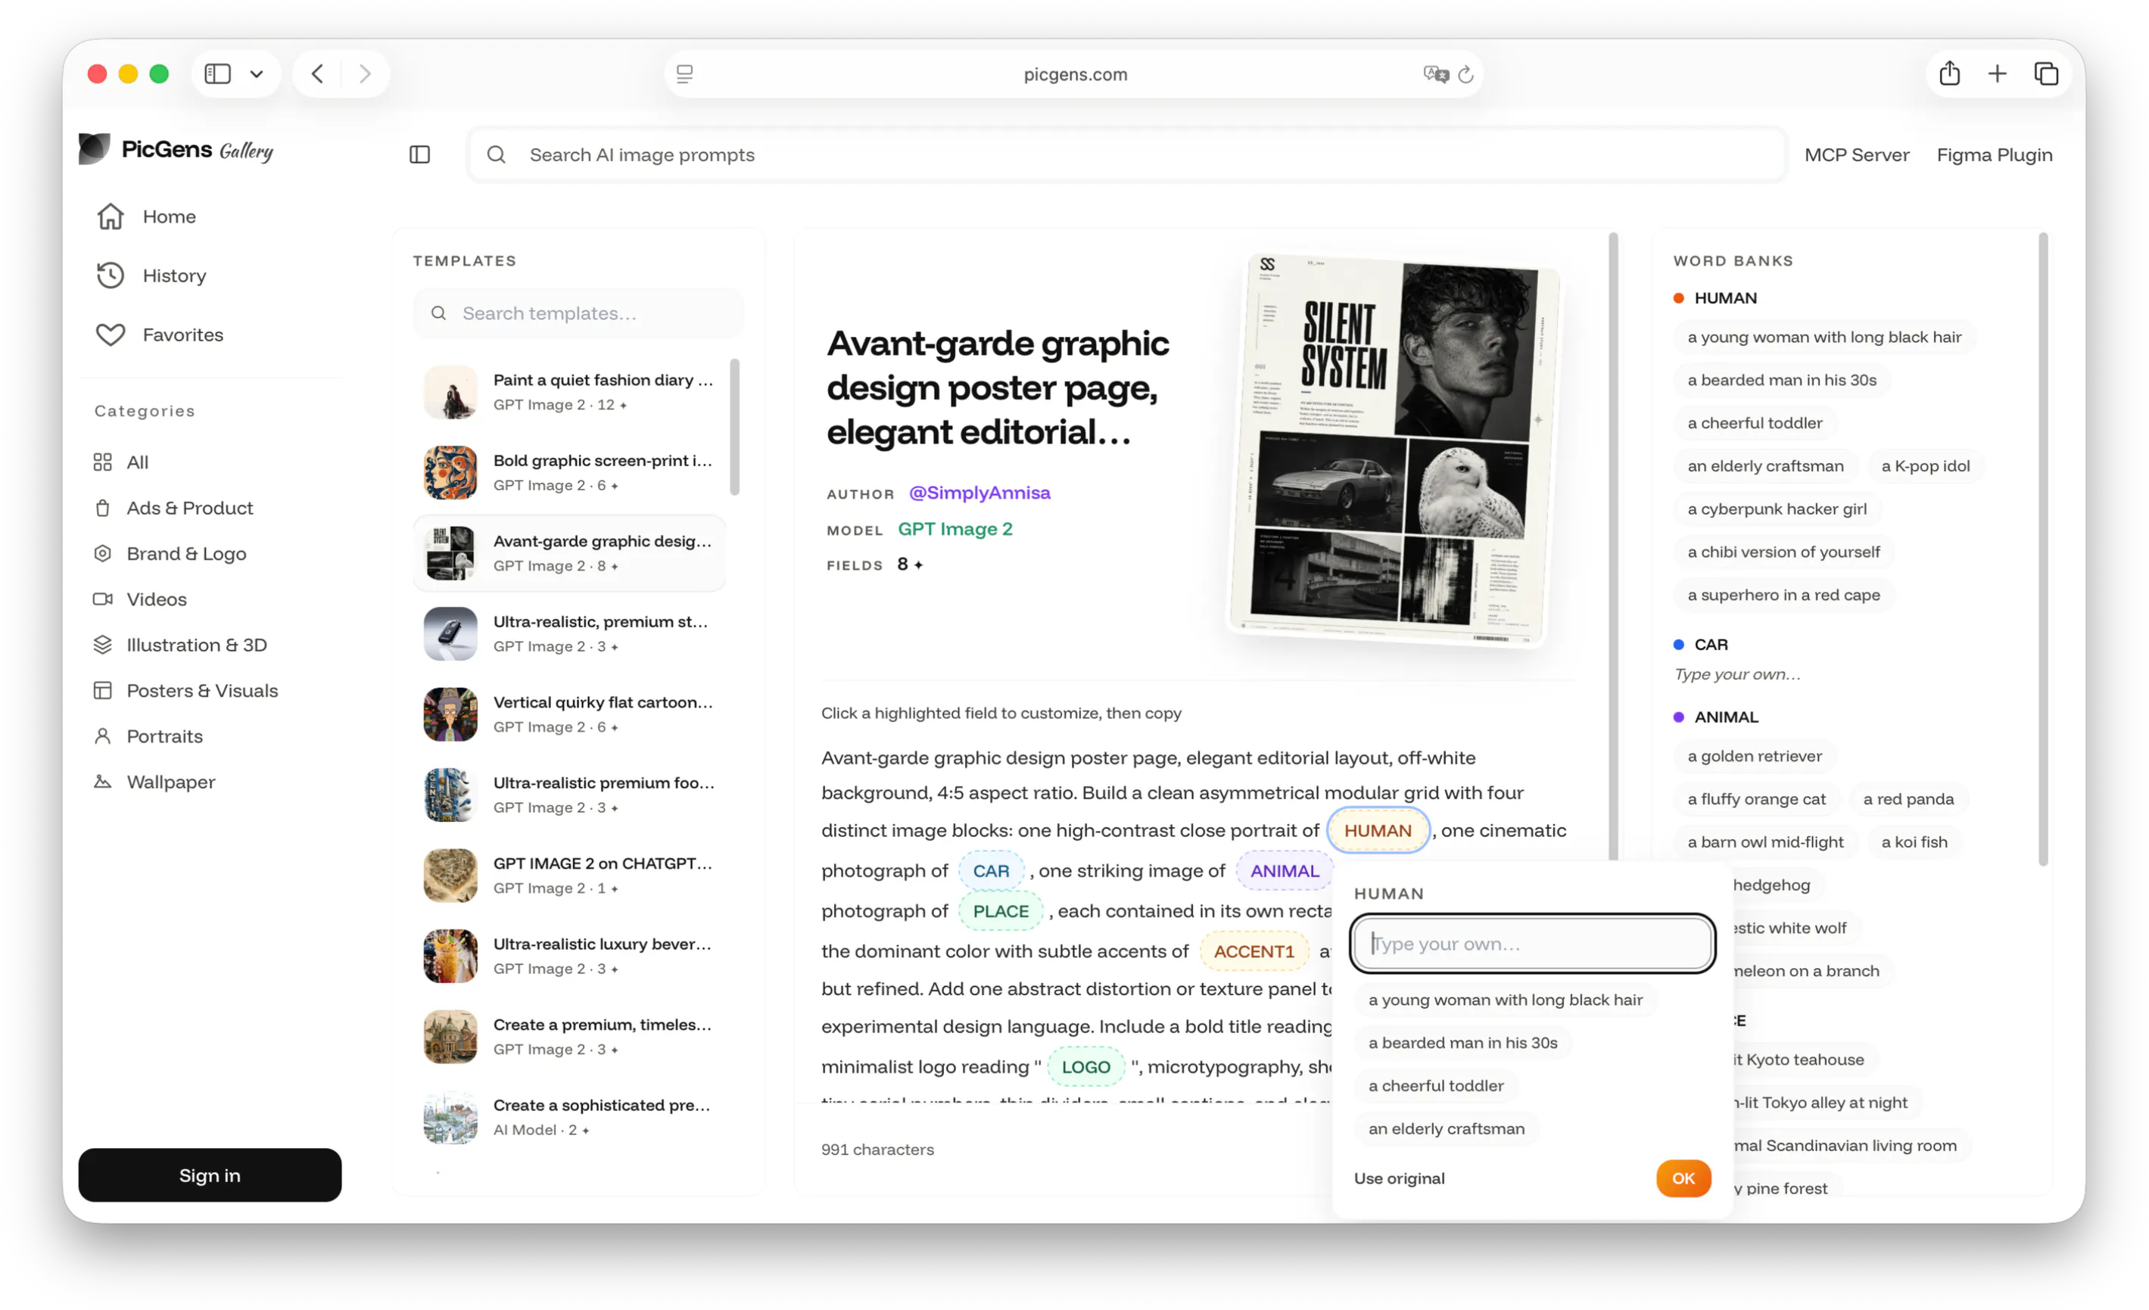The width and height of the screenshot is (2149, 1310).
Task: Select the CAR field in prompt
Action: (x=991, y=870)
